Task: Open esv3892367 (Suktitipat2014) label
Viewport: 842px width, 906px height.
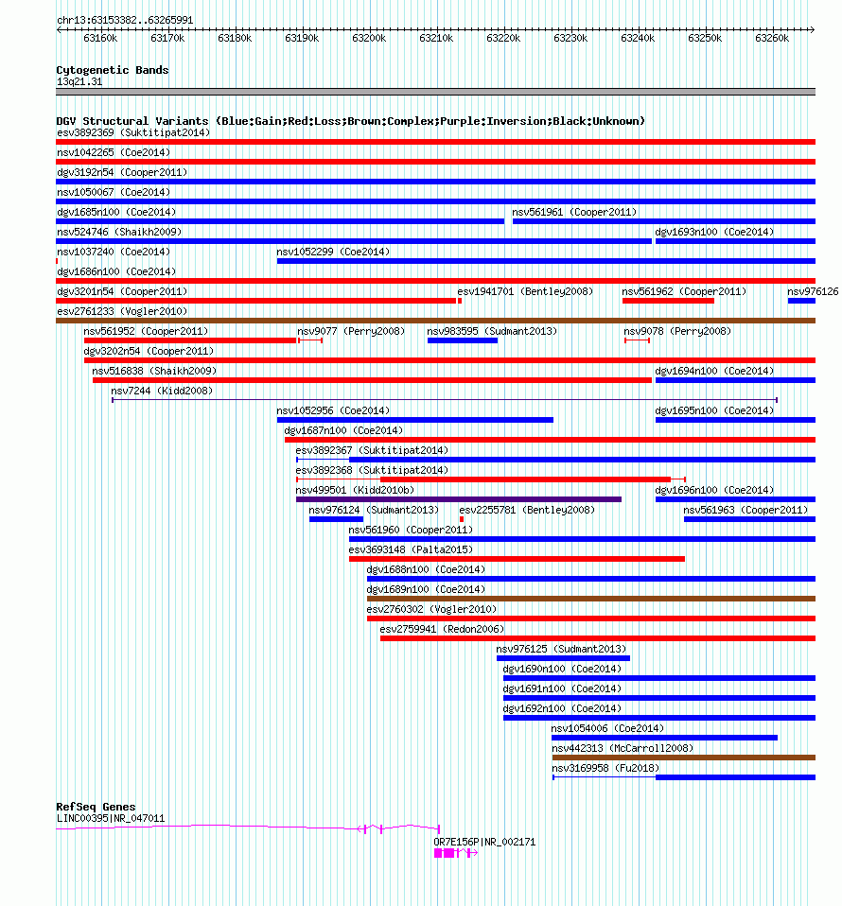Action: click(372, 450)
